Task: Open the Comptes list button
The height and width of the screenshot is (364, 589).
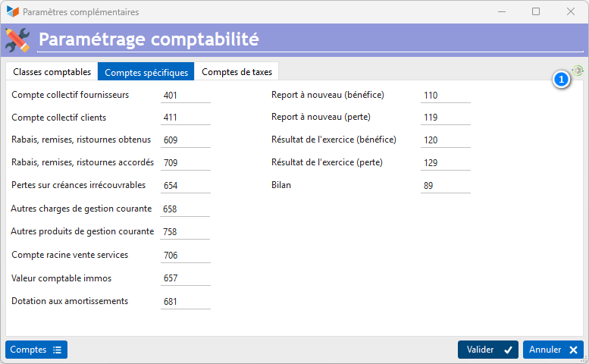Action: coord(36,350)
